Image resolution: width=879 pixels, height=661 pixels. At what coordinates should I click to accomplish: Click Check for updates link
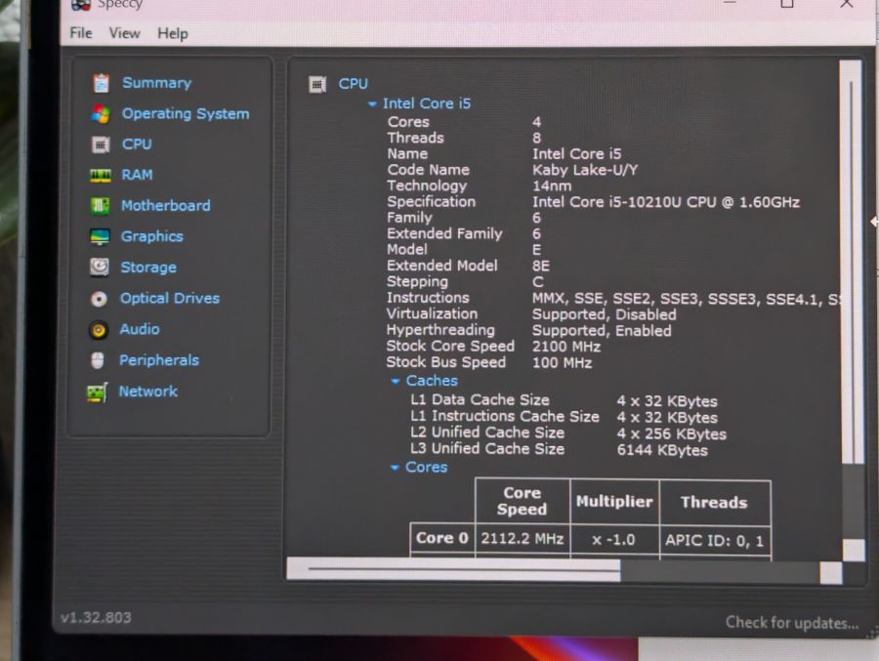pos(791,622)
